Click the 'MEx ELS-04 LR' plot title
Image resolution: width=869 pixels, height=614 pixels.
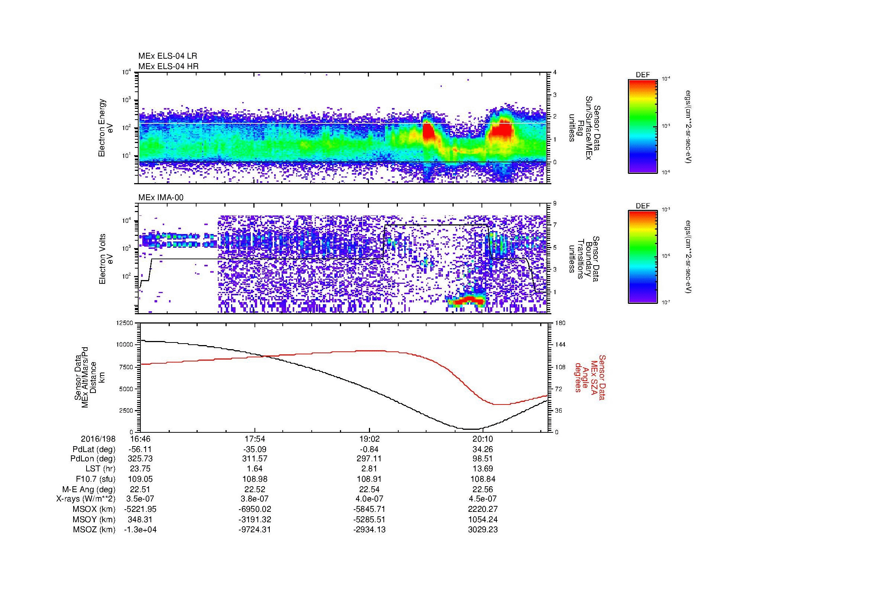(x=168, y=56)
